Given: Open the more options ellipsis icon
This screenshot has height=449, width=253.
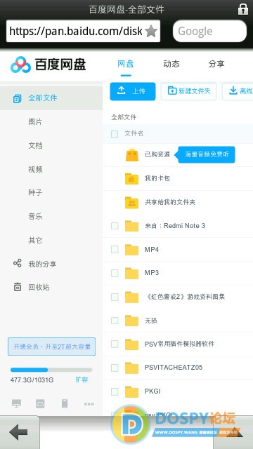Looking at the screenshot, I should pyautogui.click(x=89, y=404).
